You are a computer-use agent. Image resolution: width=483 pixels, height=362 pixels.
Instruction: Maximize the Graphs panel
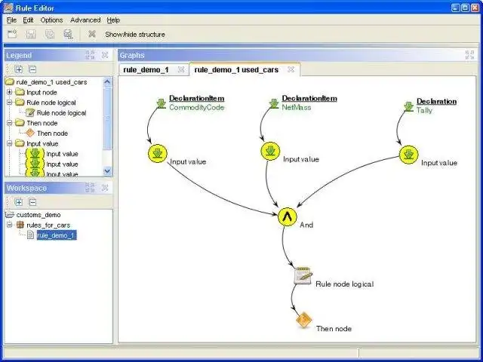tap(469, 55)
